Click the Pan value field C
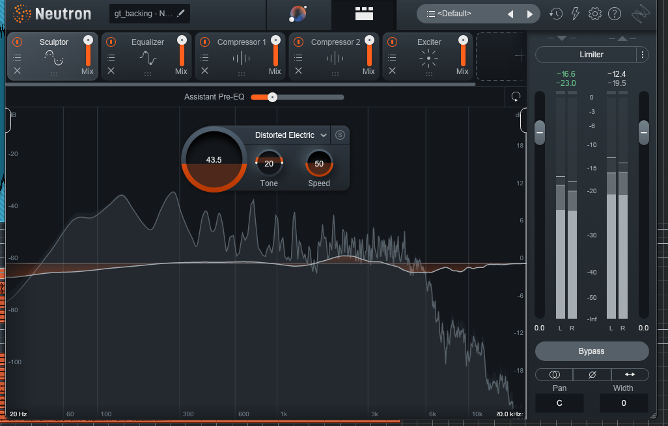 559,403
